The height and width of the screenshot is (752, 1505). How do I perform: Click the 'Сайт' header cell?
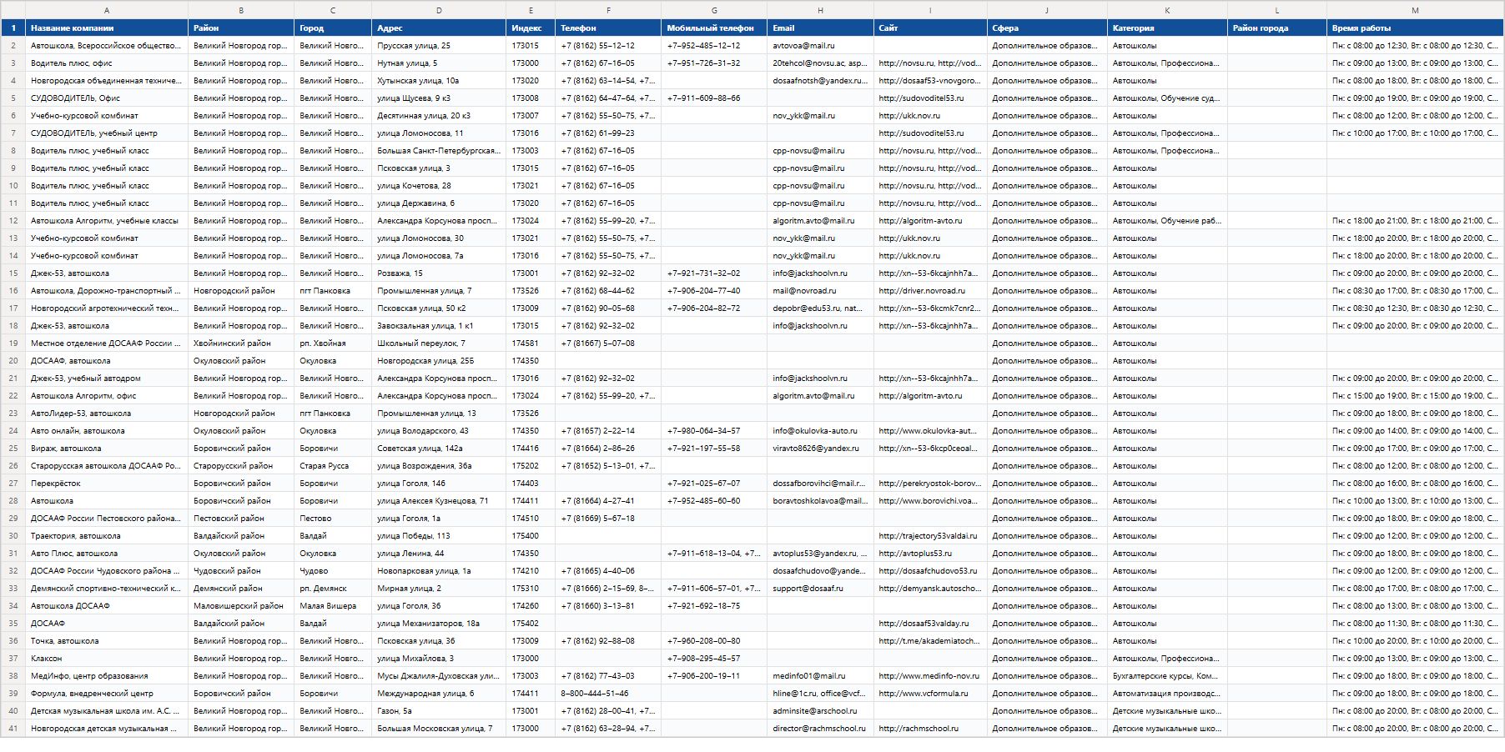coord(930,28)
